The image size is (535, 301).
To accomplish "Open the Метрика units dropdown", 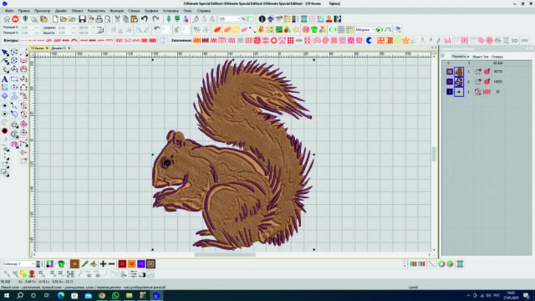I will pyautogui.click(x=373, y=30).
